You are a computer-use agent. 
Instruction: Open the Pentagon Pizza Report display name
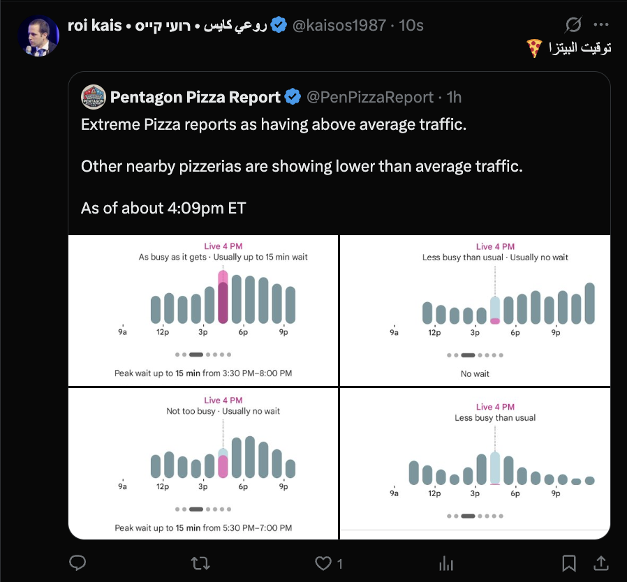click(195, 97)
